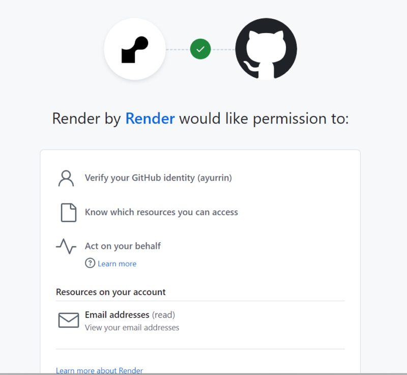The width and height of the screenshot is (407, 375).
Task: Click the person identity icon
Action: pos(66,178)
